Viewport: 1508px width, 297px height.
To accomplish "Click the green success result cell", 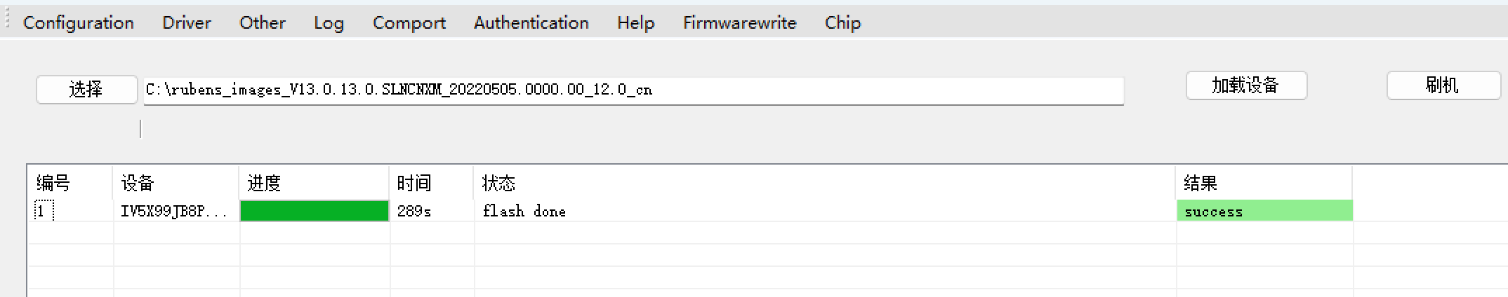I will [x=1264, y=212].
